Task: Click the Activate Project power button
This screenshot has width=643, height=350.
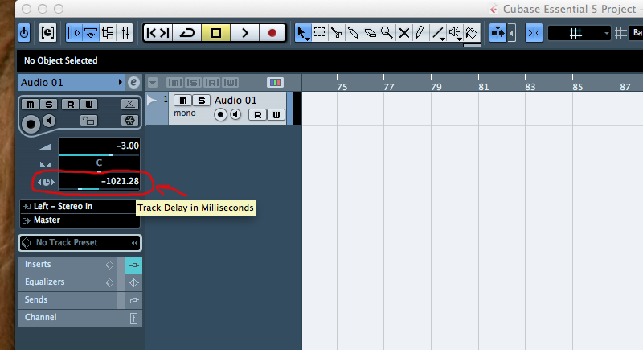Action: pyautogui.click(x=24, y=33)
